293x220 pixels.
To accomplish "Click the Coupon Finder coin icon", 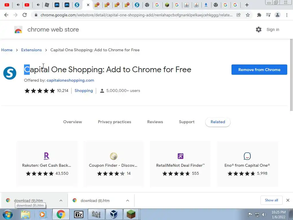I will 113,156.
